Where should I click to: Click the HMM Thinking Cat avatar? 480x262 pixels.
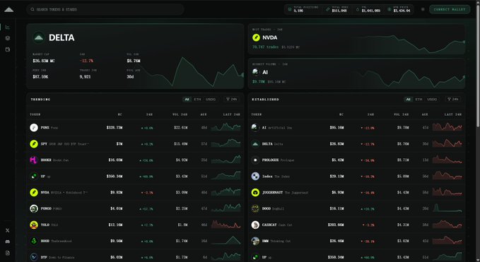click(x=255, y=241)
